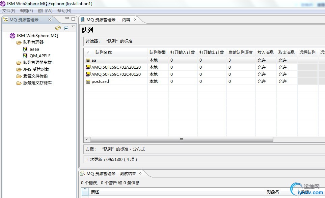This screenshot has height=198, width=325.
Task: Close the MQ 资源管理器 navigator tab
Action: 50,20
